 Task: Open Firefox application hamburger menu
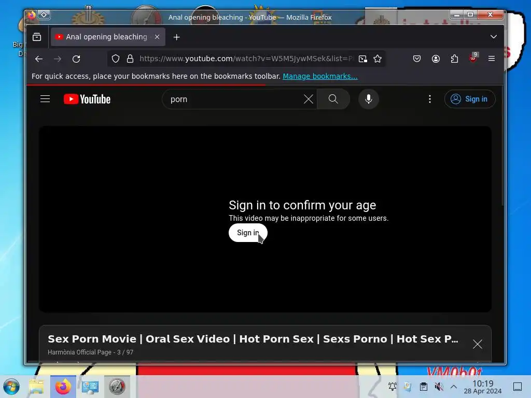492,59
